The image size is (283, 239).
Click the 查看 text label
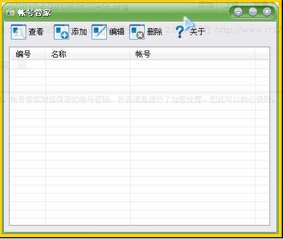click(x=36, y=32)
